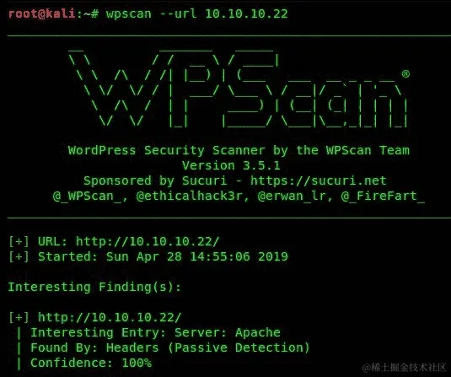Screen dimensions: 451x377
Task: Click the [+] marker before Started
Action: (19, 256)
